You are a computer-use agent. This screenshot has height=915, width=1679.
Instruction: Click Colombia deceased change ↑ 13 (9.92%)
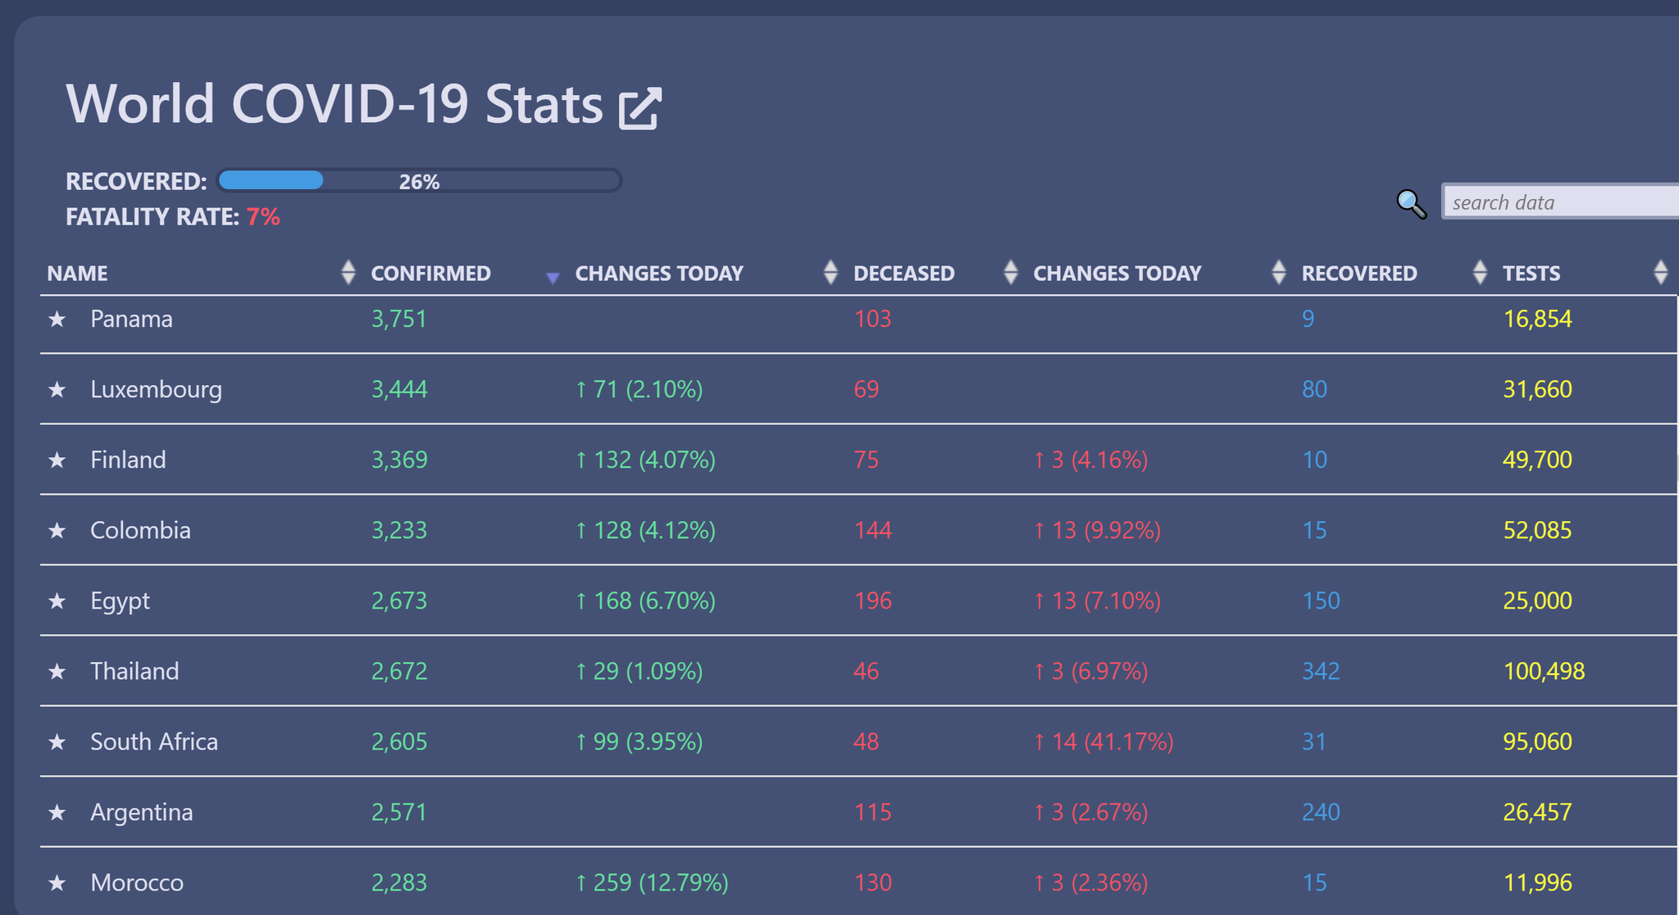1097,530
